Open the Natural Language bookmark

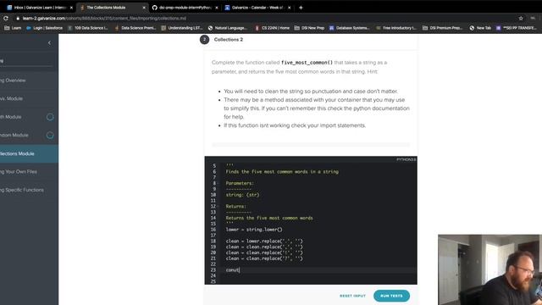pyautogui.click(x=228, y=28)
